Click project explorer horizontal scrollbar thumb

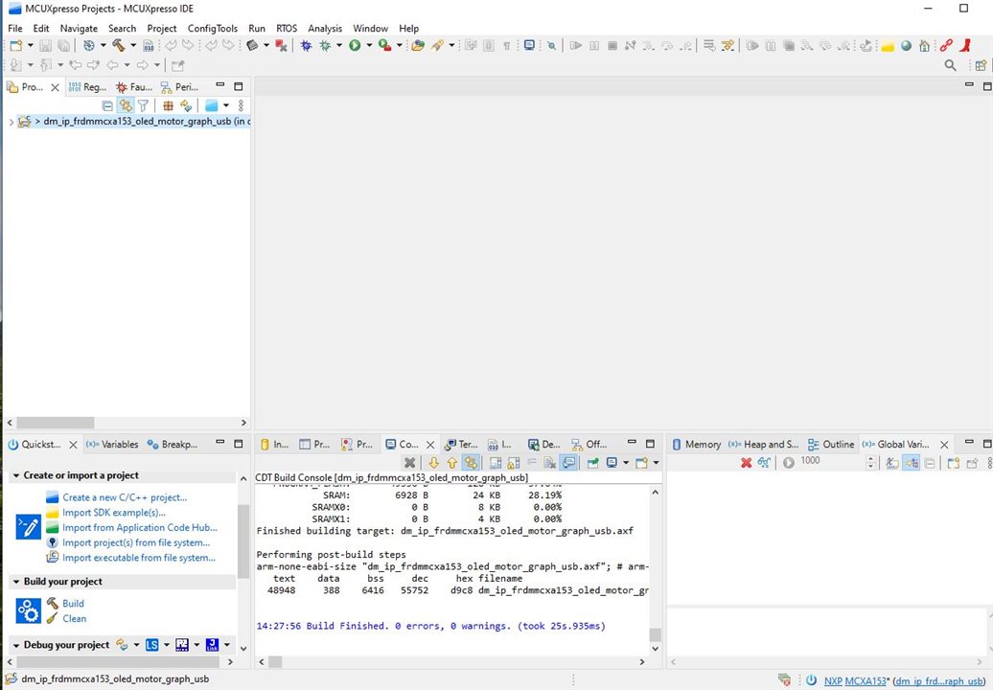coord(56,423)
